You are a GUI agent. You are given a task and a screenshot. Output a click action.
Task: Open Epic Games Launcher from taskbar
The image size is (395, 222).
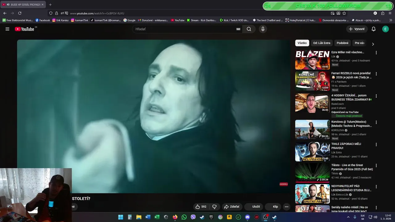coord(211,217)
